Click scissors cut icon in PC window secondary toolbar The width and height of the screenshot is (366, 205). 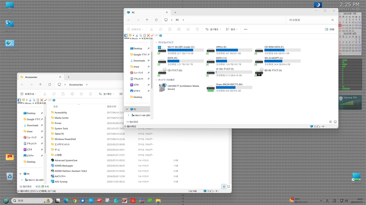click(137, 36)
